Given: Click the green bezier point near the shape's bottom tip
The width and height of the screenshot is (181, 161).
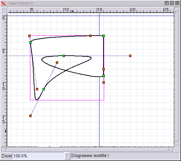Looking at the screenshot, I should coord(44,89).
